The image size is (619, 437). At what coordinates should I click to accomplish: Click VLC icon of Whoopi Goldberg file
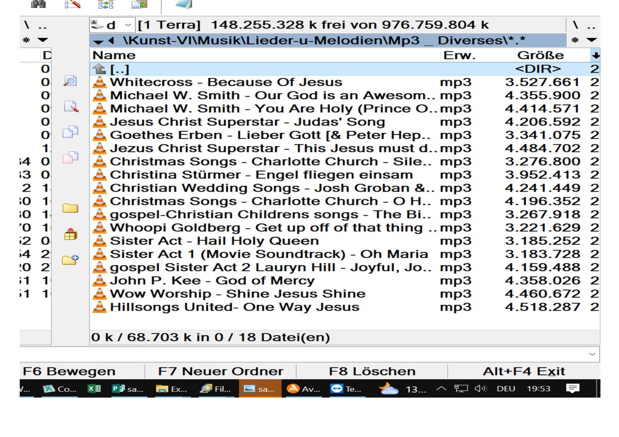tap(99, 228)
